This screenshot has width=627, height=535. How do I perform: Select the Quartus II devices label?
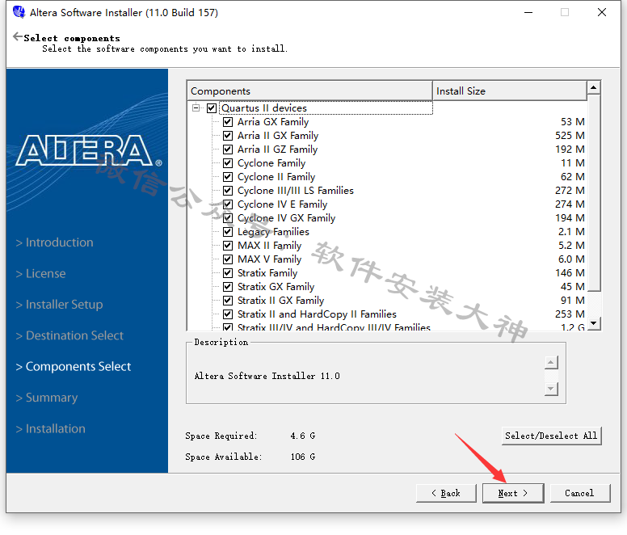pyautogui.click(x=264, y=108)
